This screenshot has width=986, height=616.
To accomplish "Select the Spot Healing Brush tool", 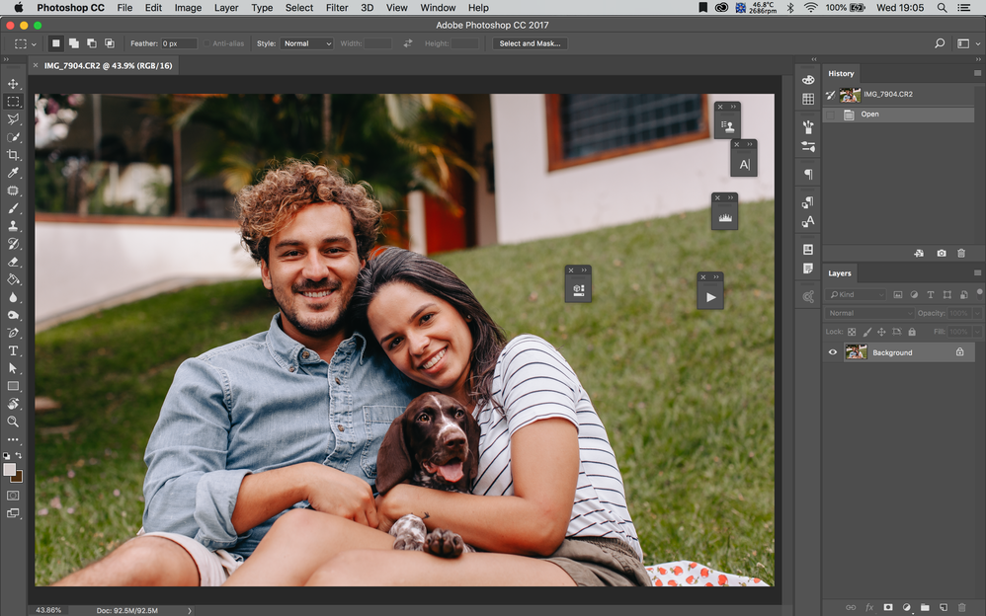I will tap(13, 191).
